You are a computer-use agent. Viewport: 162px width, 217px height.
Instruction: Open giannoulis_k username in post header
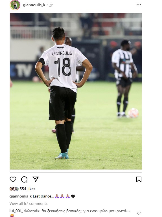tap(34, 5)
